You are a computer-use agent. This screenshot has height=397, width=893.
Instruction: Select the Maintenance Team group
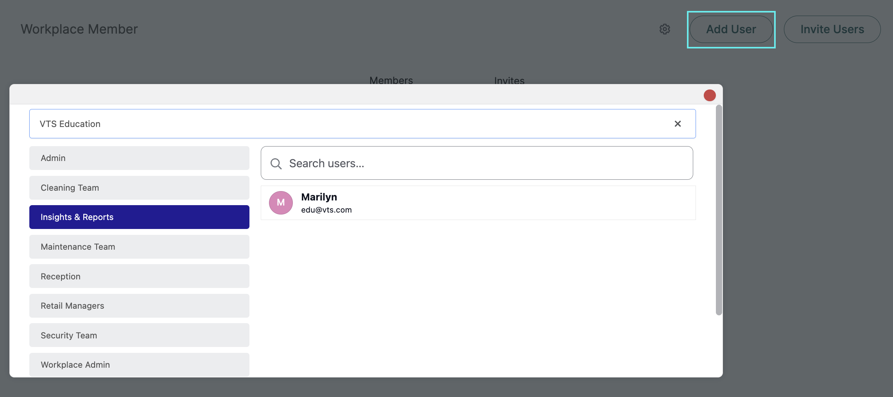(139, 247)
